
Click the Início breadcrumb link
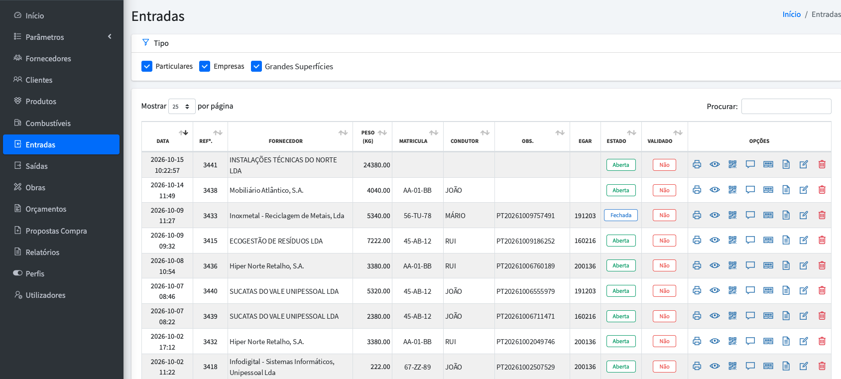[x=791, y=14]
